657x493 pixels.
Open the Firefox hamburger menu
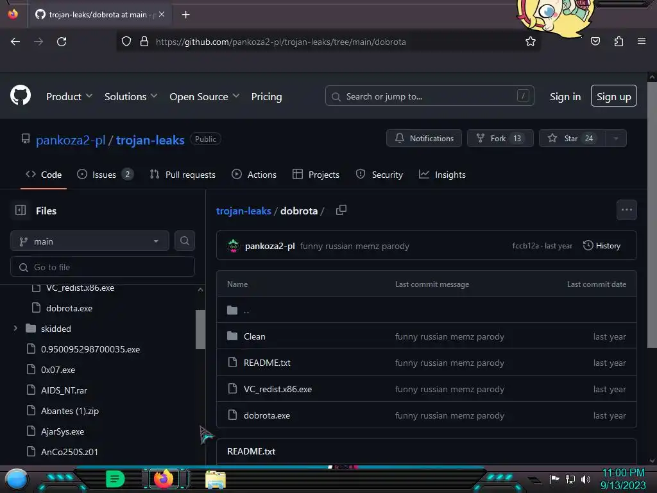642,41
